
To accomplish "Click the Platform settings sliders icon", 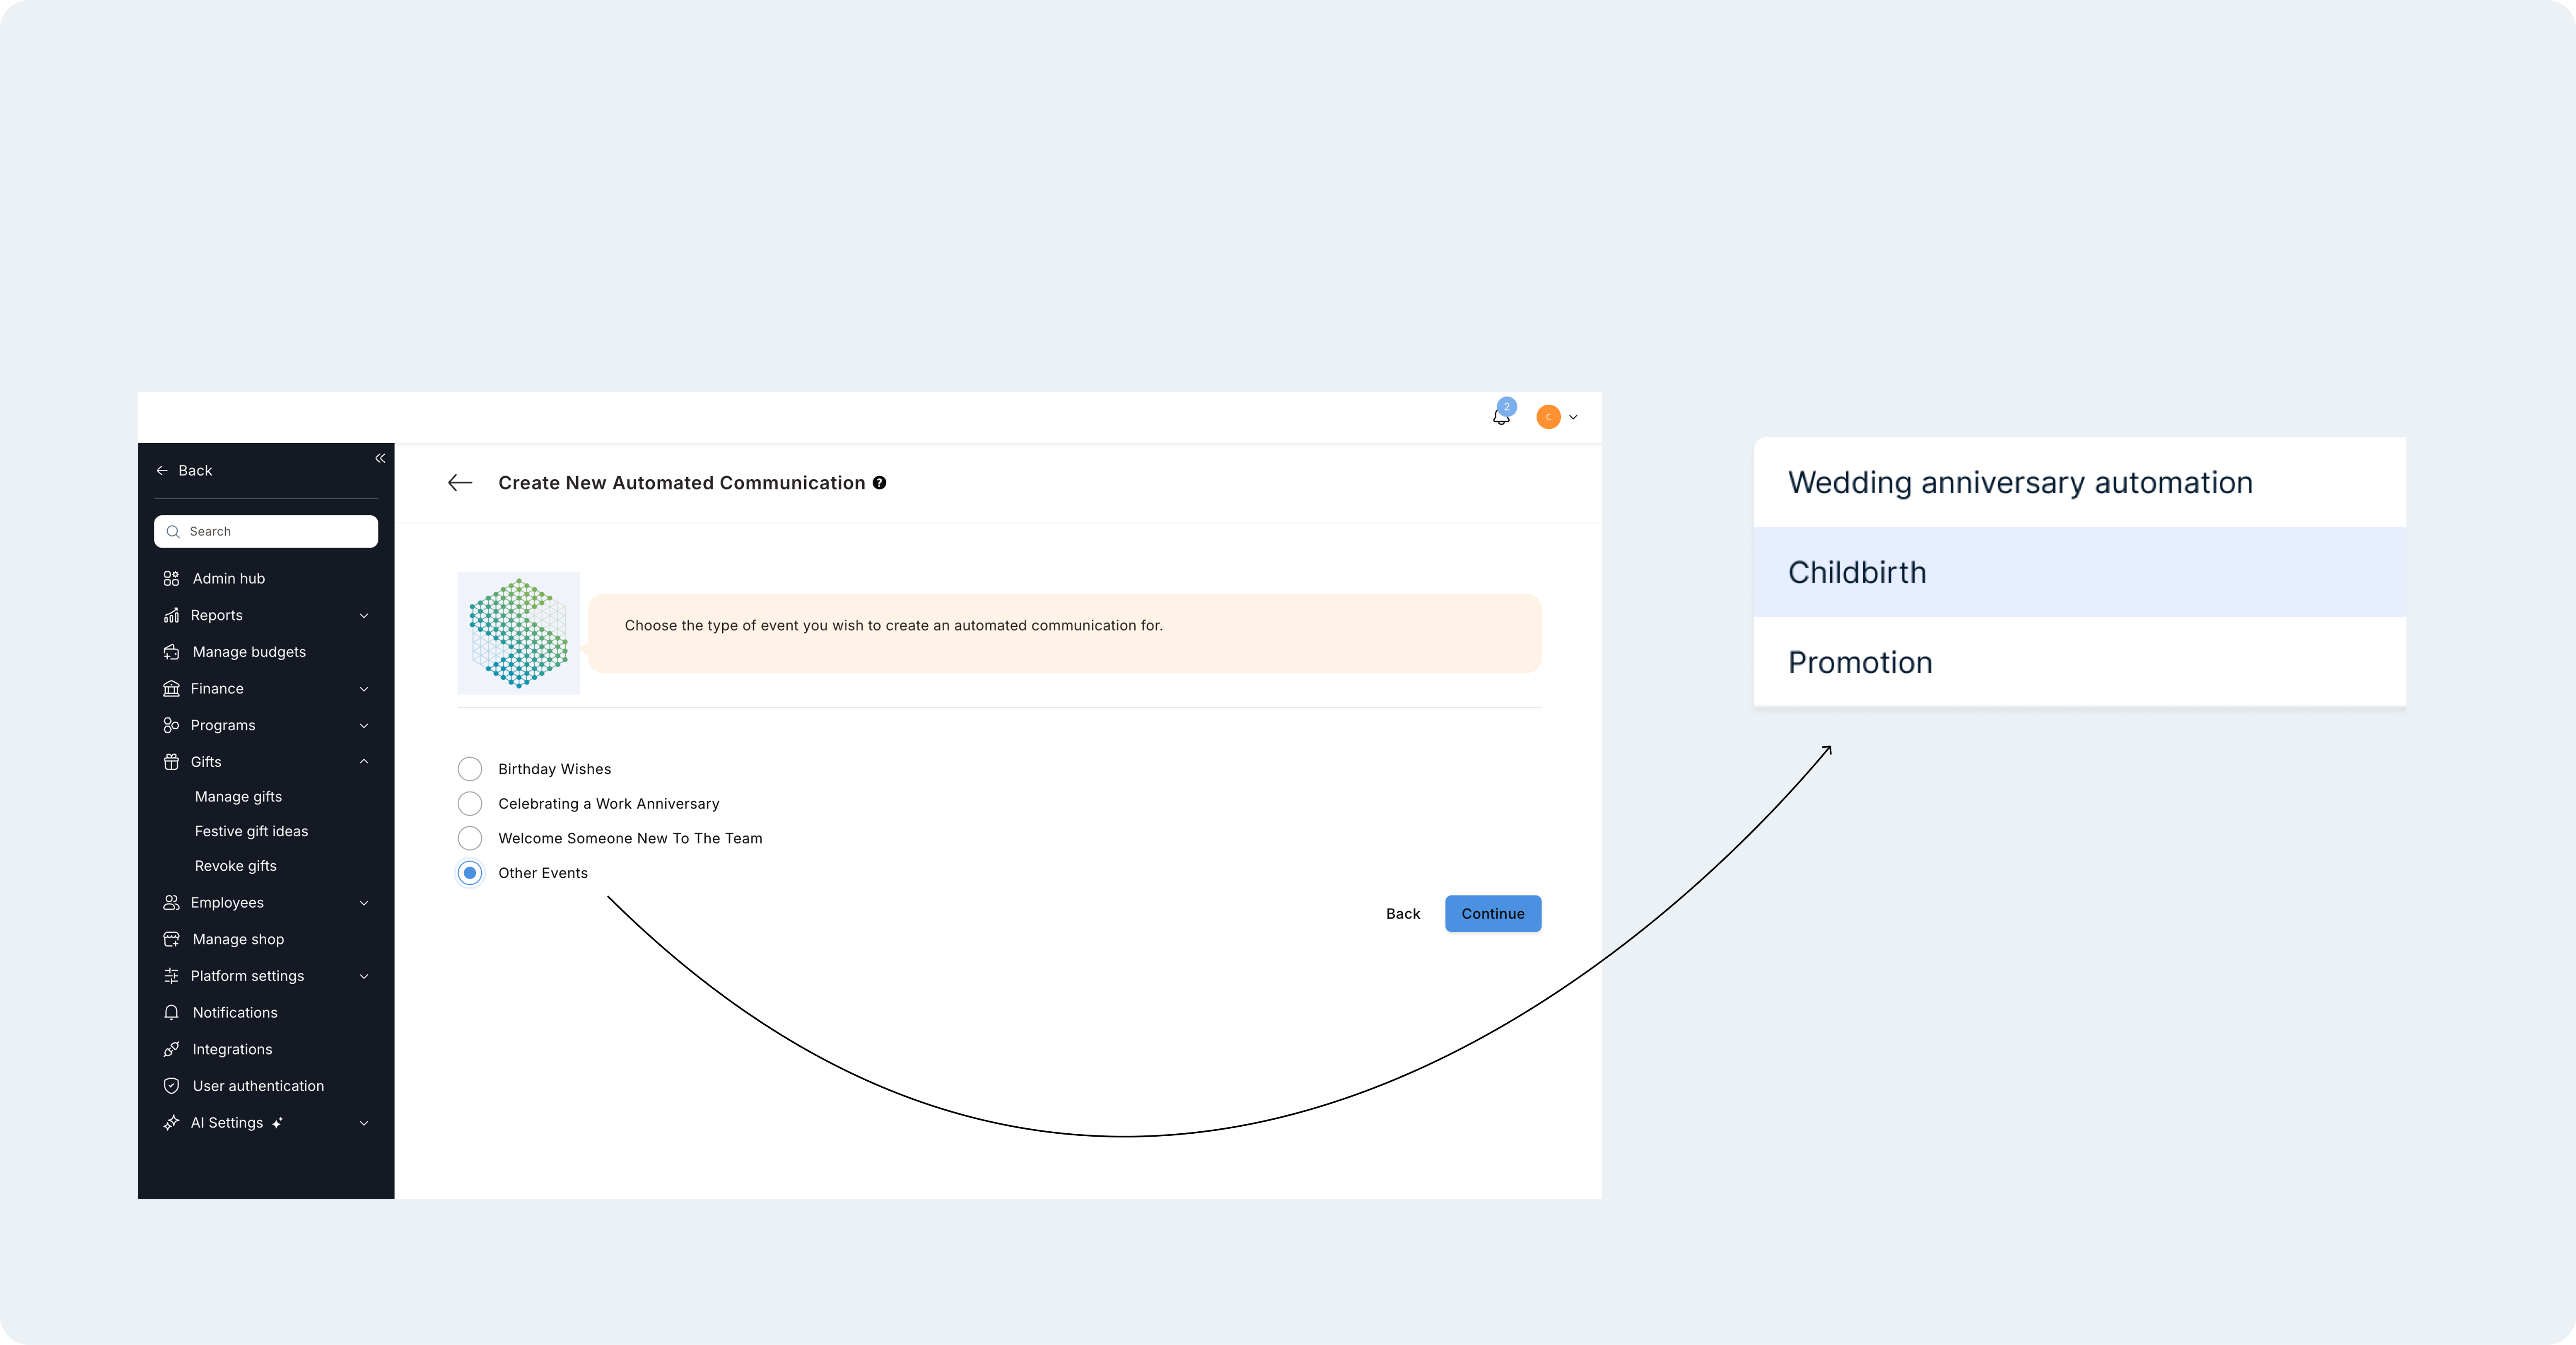I will (x=171, y=976).
